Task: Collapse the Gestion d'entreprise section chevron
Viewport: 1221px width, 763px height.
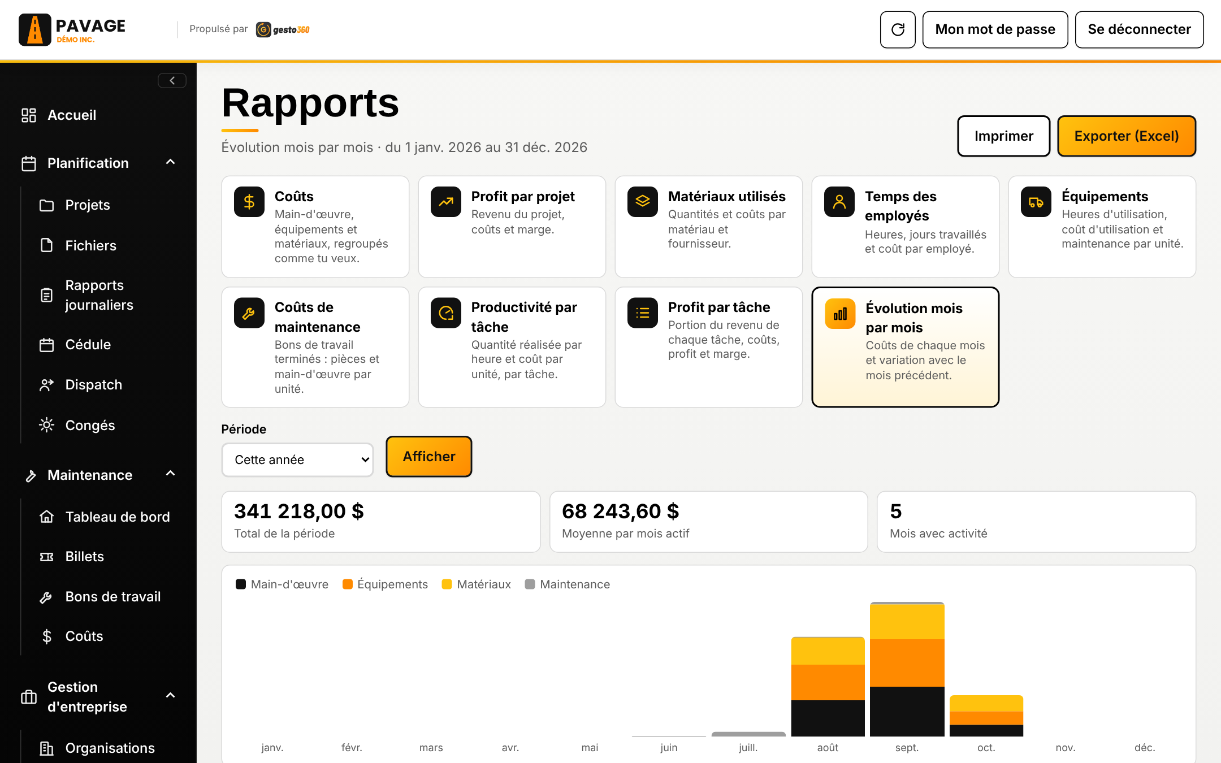Action: coord(171,696)
